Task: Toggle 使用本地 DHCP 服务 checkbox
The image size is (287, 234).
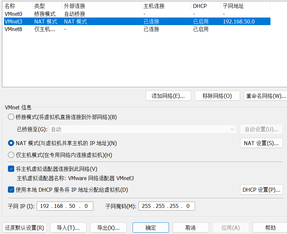Action: tap(11, 190)
